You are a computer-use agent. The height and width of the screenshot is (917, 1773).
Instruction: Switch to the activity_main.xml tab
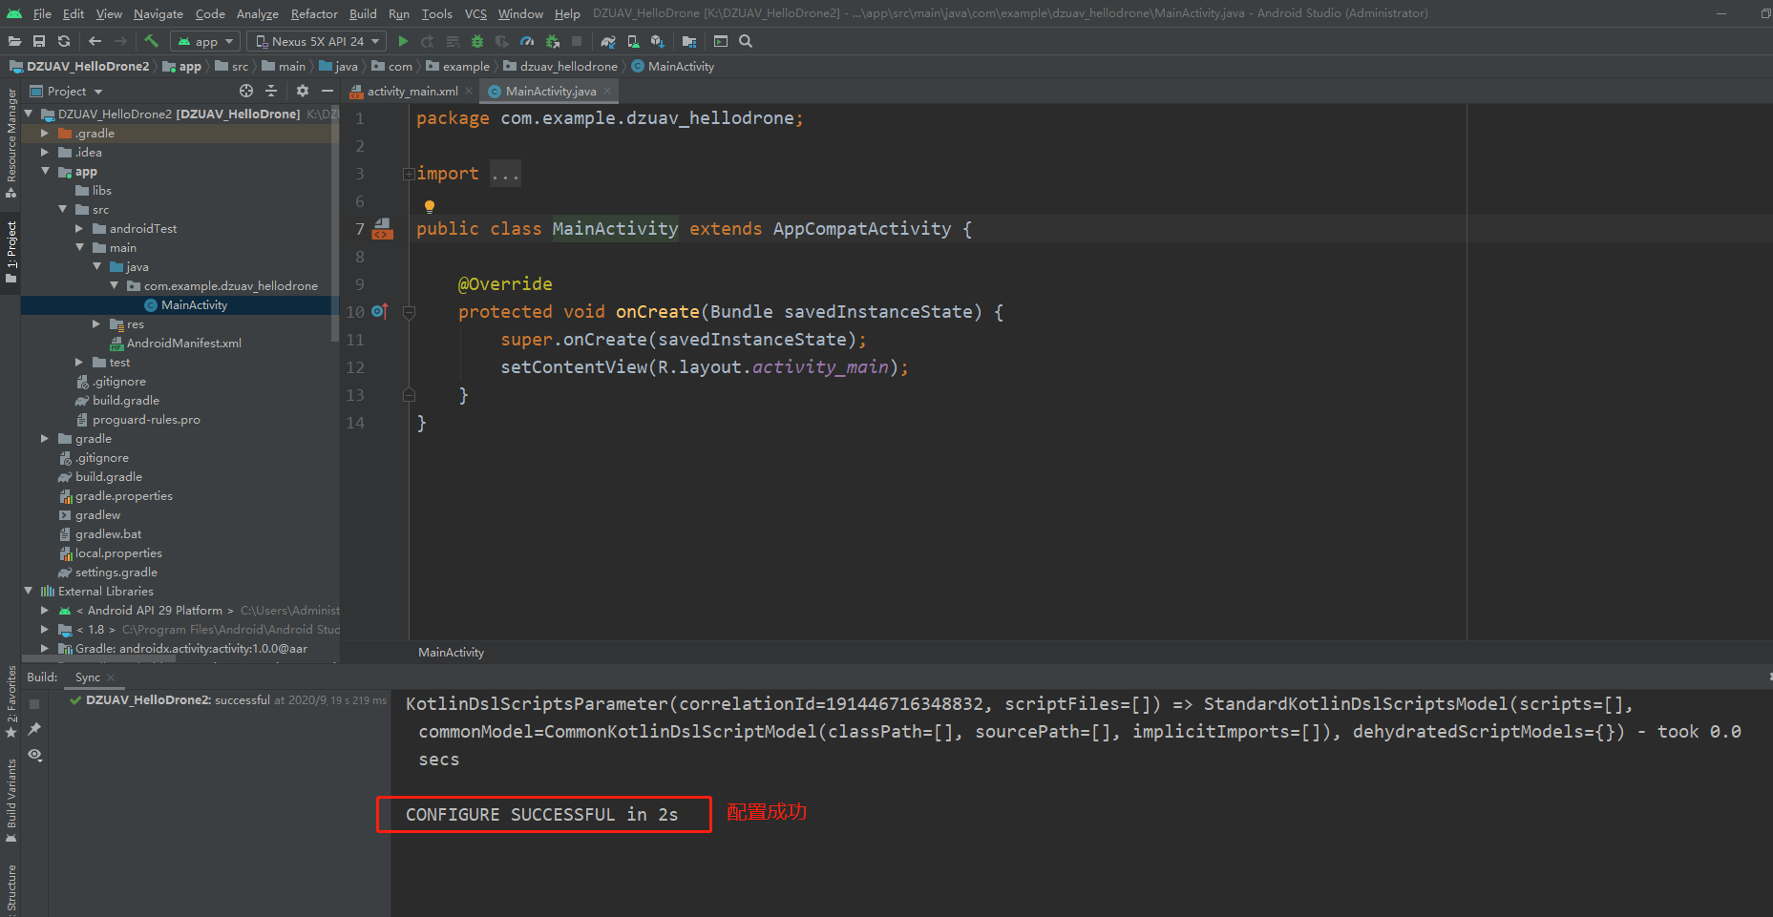(412, 91)
